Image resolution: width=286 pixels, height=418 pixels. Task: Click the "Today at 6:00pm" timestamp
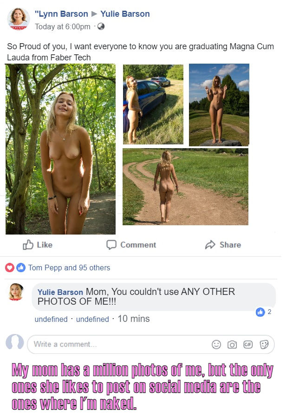pyautogui.click(x=63, y=26)
